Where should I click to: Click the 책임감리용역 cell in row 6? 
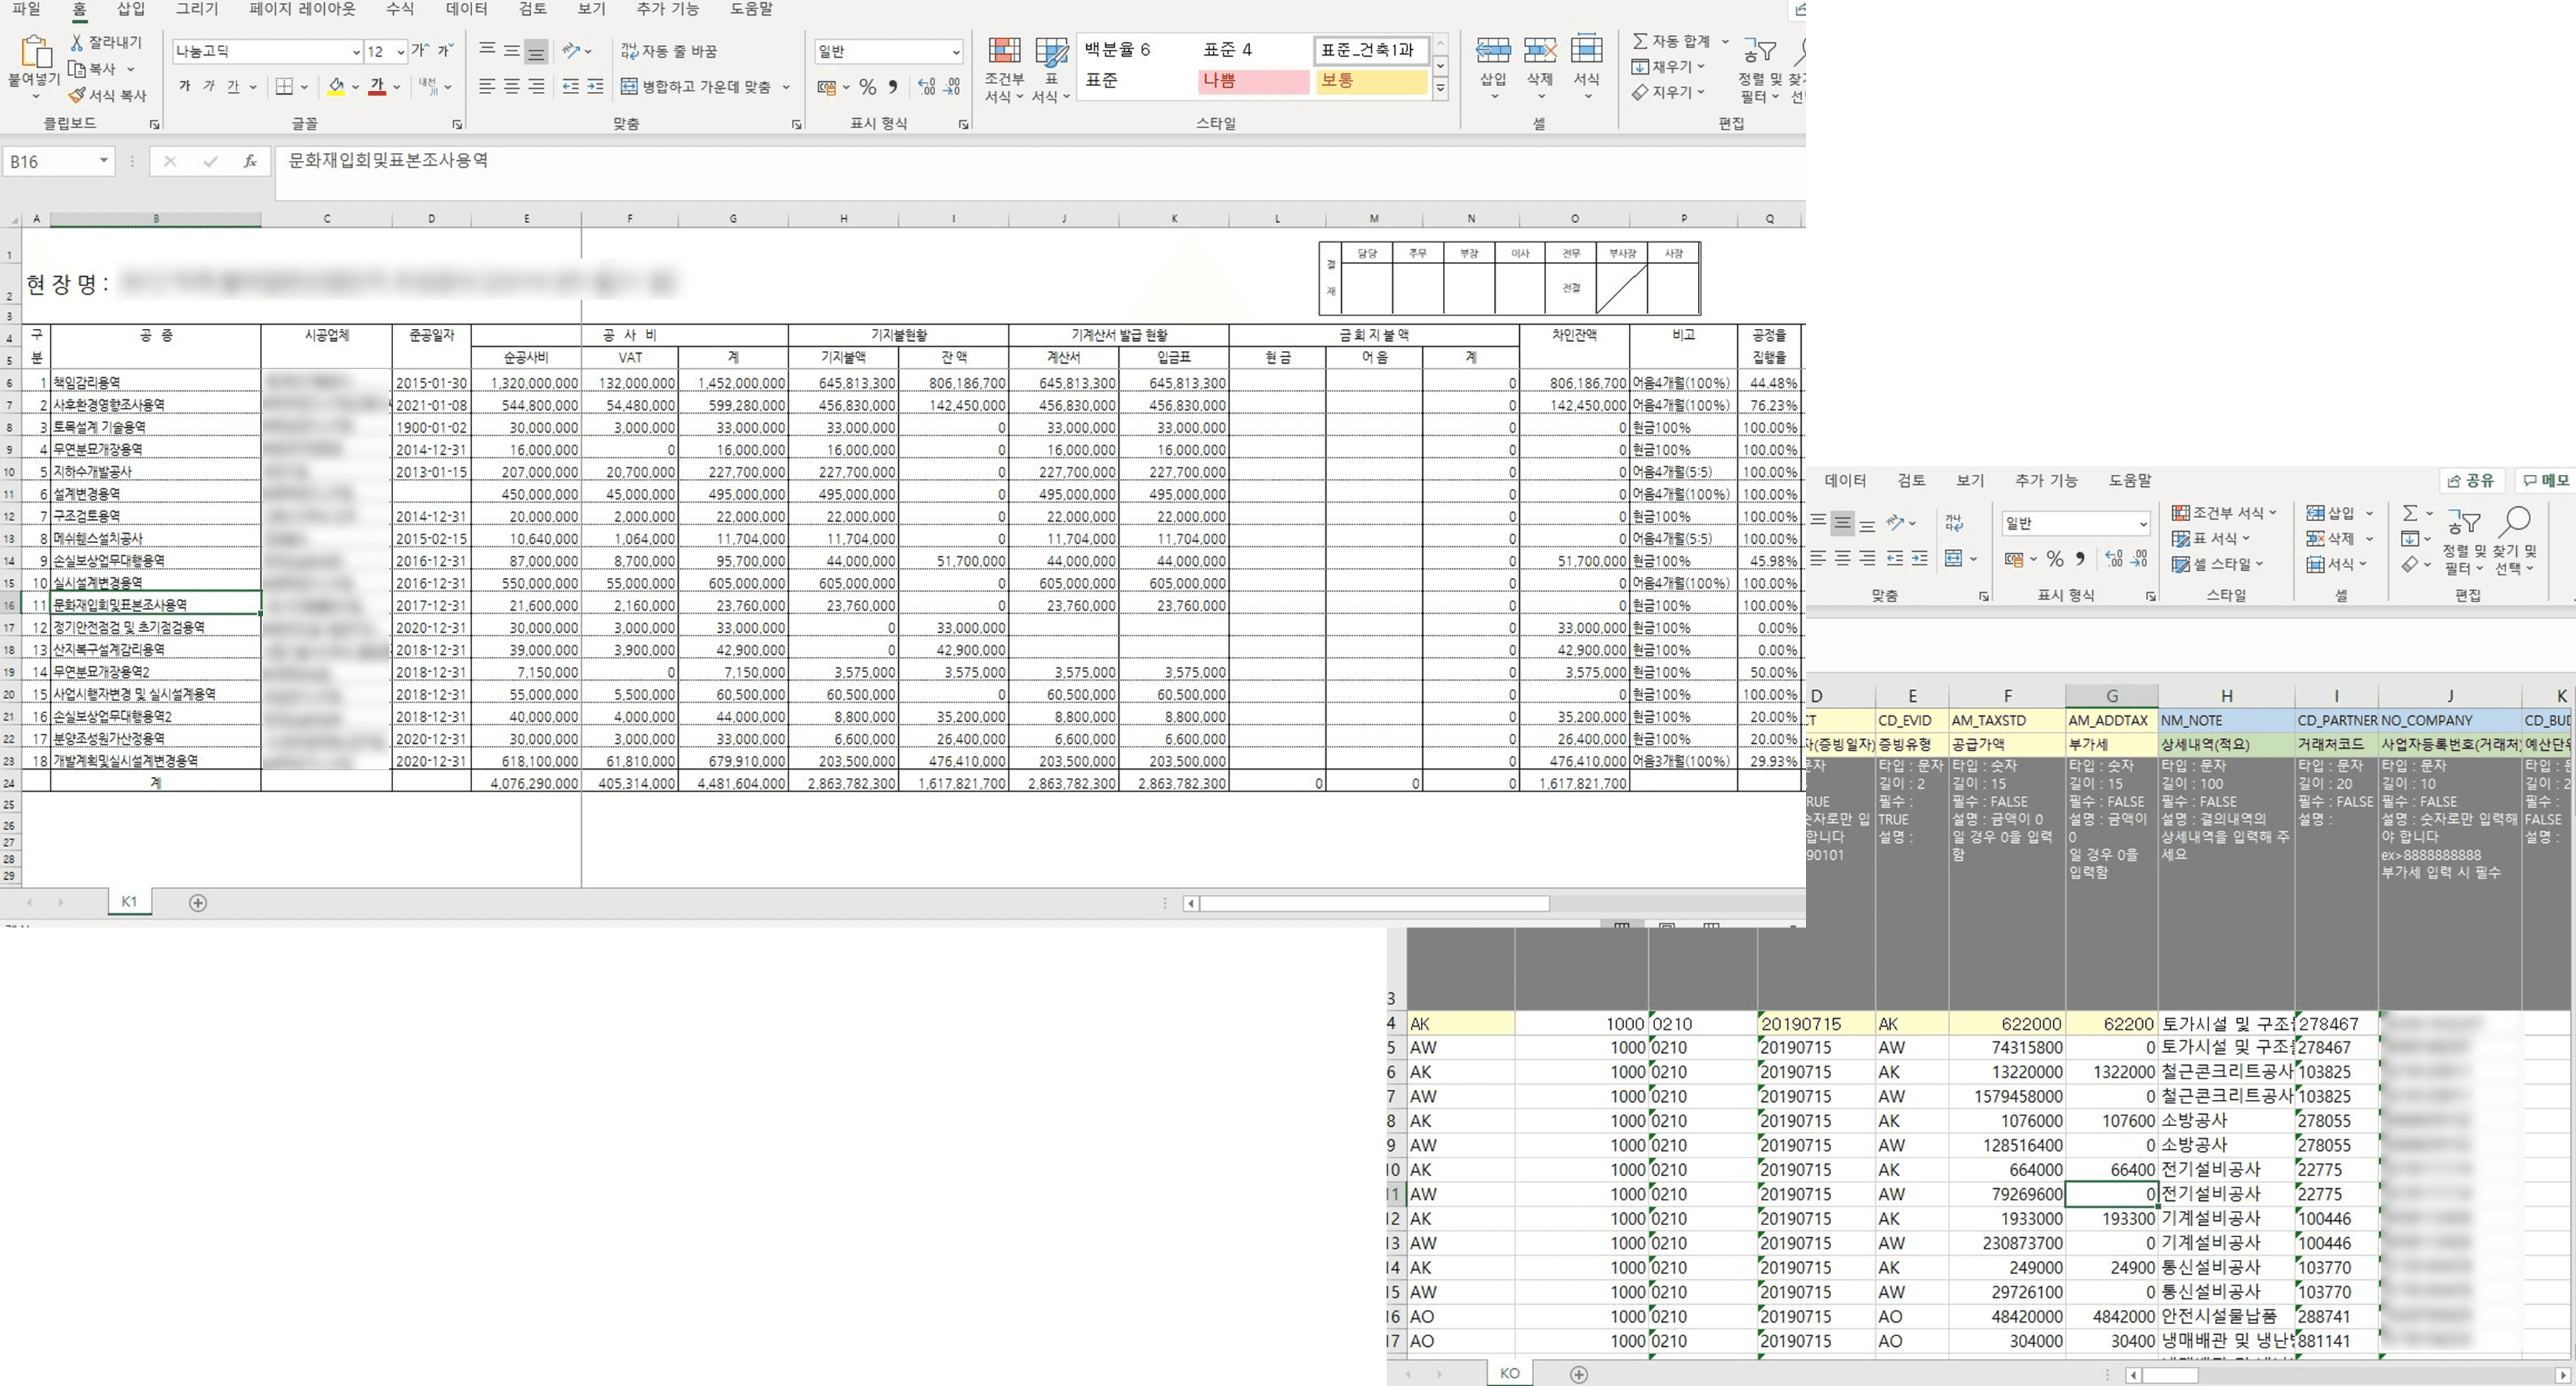click(x=155, y=383)
